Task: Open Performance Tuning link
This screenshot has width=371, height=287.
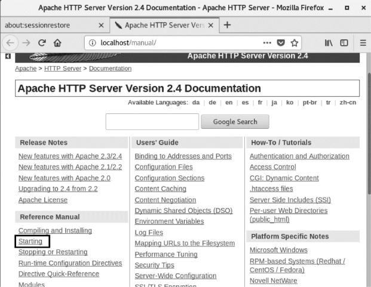Action: (x=166, y=254)
